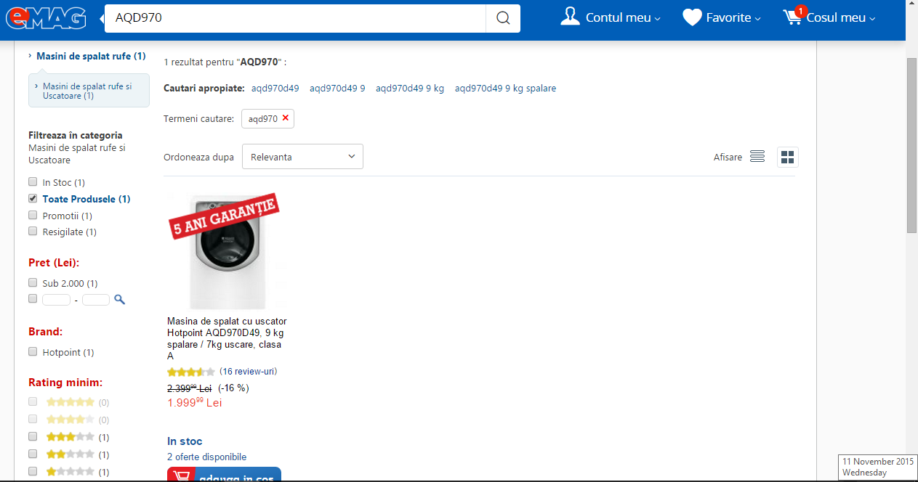Image resolution: width=918 pixels, height=482 pixels.
Task: Click the search magnifier button
Action: coord(503,18)
